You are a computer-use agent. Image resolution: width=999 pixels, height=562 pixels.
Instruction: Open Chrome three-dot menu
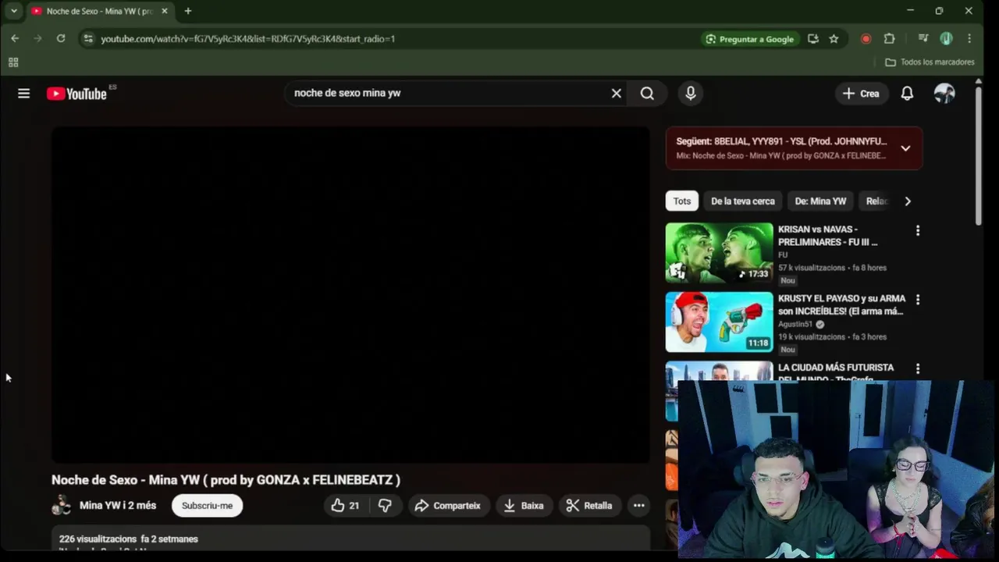coord(969,38)
